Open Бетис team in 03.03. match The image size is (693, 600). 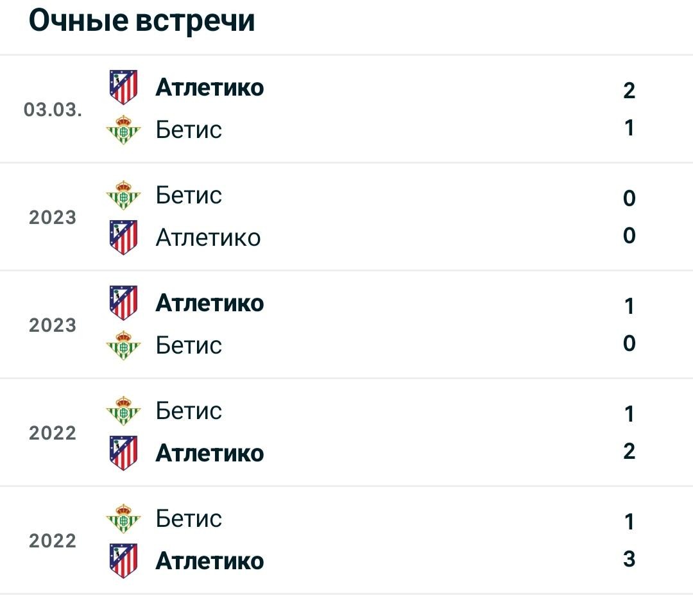(189, 130)
